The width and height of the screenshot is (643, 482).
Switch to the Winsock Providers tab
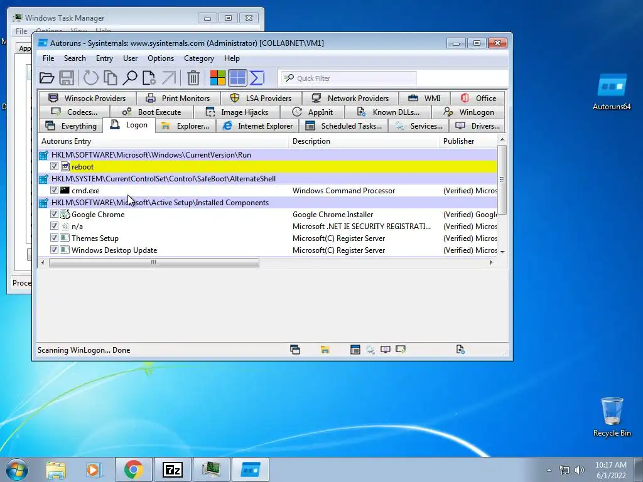click(x=87, y=99)
